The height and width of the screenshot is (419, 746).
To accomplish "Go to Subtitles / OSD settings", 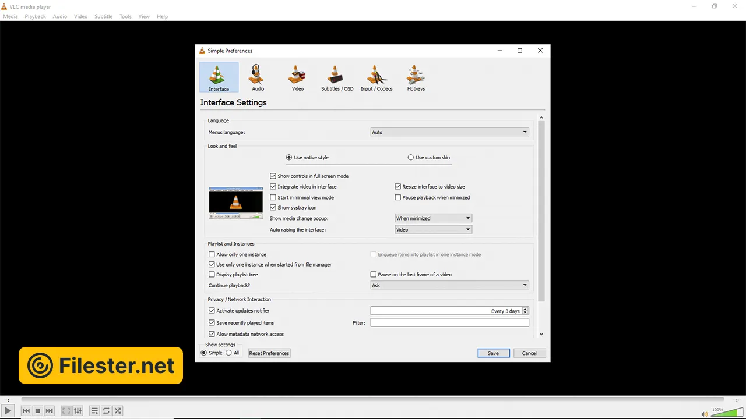I will tap(337, 77).
